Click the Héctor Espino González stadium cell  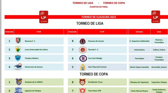(x=139, y=67)
